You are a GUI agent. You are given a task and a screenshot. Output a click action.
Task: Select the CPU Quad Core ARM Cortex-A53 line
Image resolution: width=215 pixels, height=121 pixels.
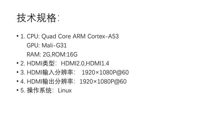70,36
